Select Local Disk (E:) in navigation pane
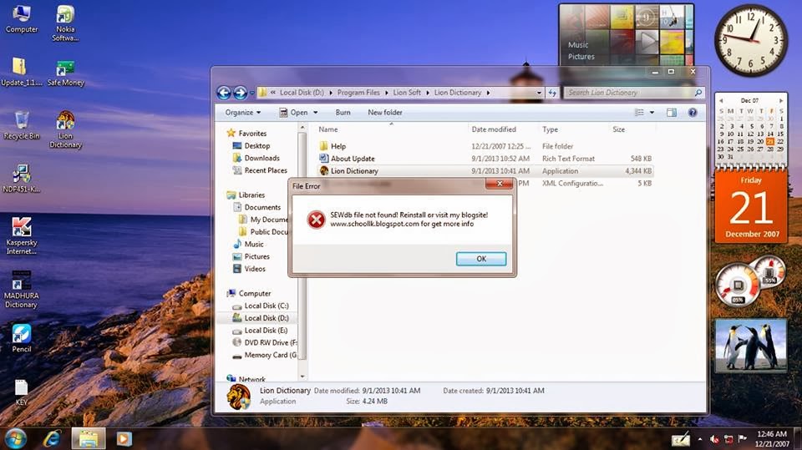Image resolution: width=802 pixels, height=450 pixels. click(x=266, y=330)
